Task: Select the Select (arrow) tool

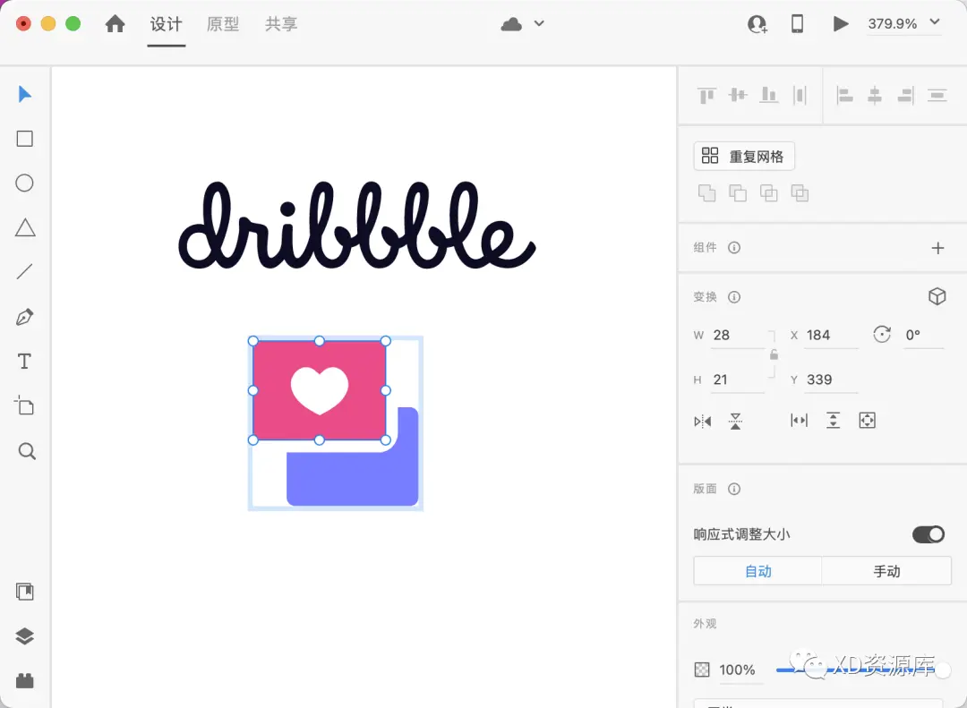Action: pos(25,94)
